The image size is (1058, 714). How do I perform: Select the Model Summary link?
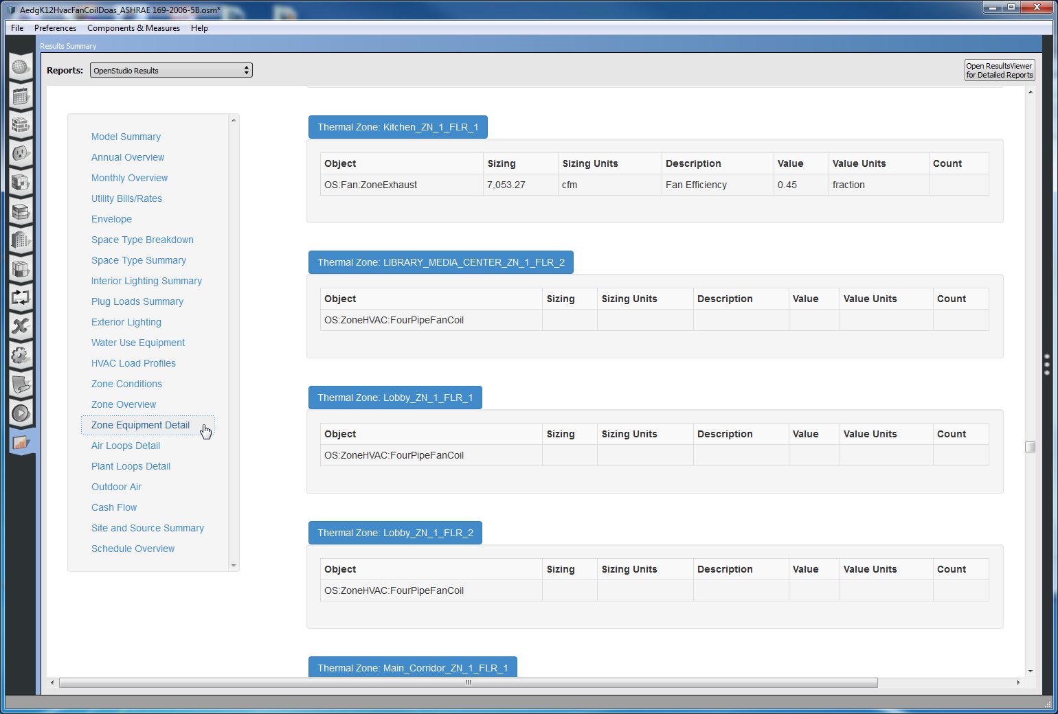click(x=126, y=137)
